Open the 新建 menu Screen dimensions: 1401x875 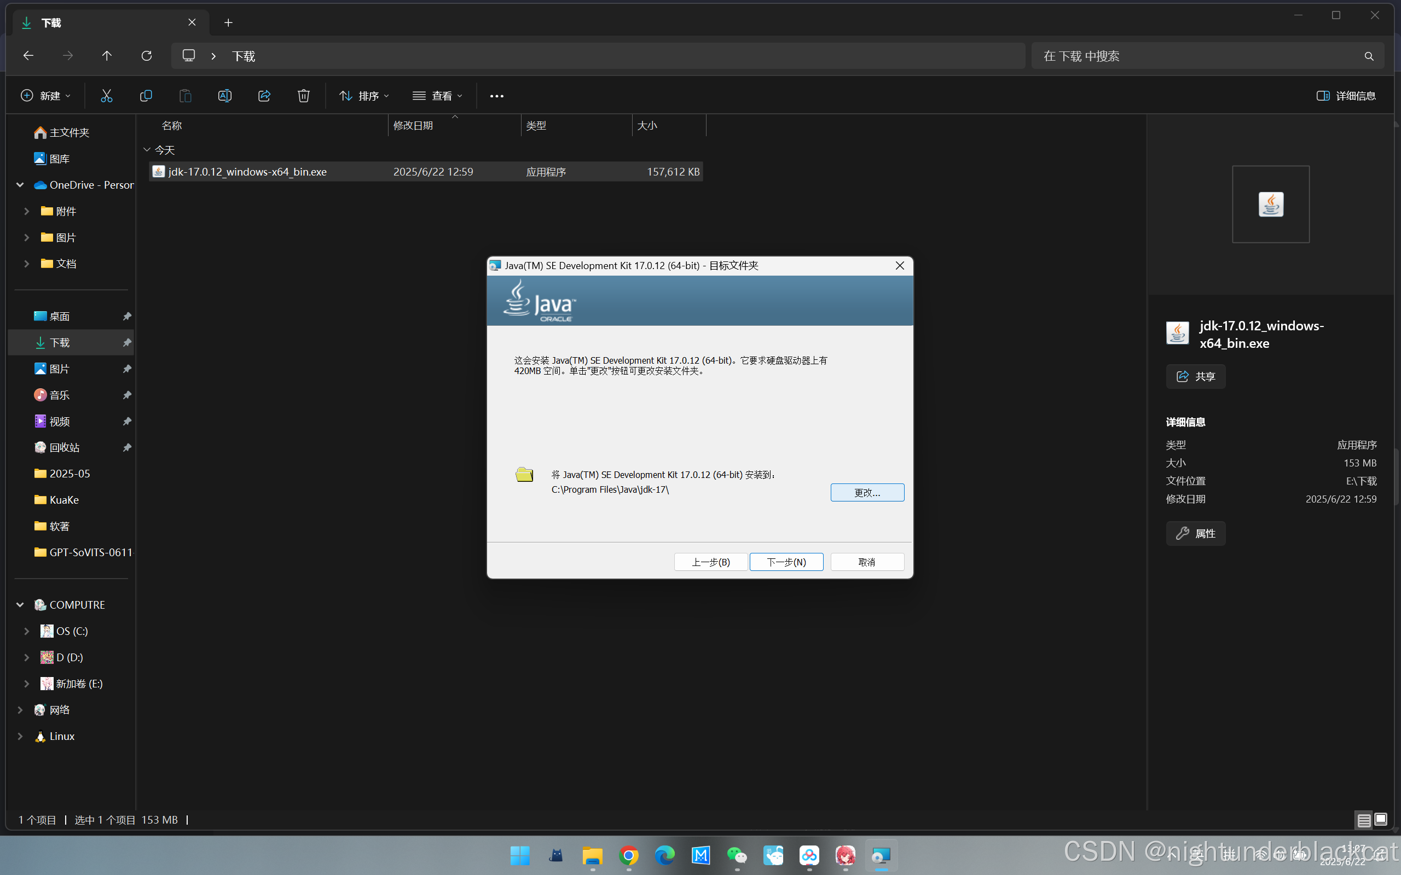click(x=46, y=96)
